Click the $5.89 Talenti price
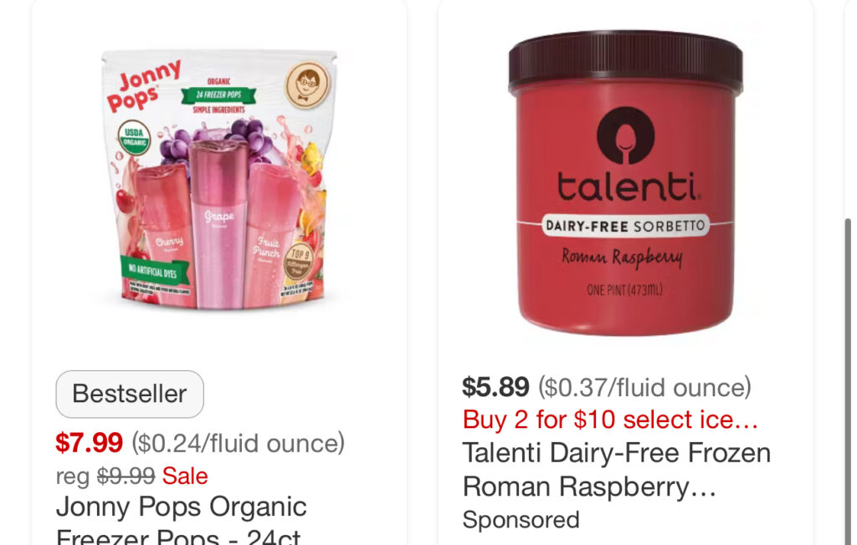 tap(495, 387)
